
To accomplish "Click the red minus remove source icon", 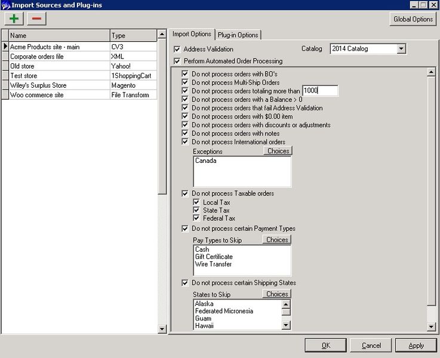I will point(36,18).
